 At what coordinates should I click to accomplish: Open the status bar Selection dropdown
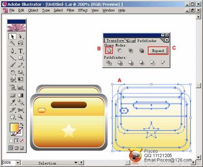76,162
